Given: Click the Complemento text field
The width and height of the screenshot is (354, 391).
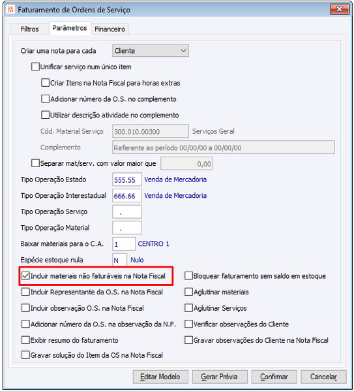Looking at the screenshot, I should coord(224,148).
